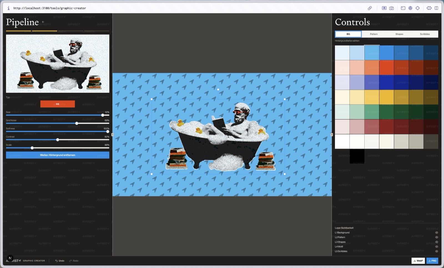
Task: Click the copy link icon in address bar
Action: 370,8
